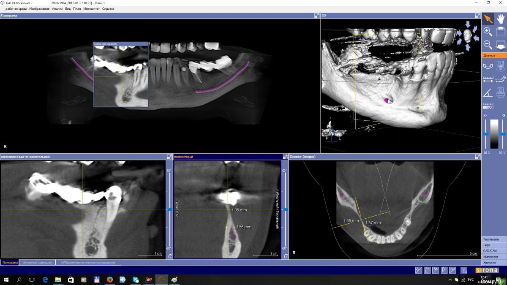Click the printer icon in the sidebar
This screenshot has width=507, height=285.
click(501, 92)
